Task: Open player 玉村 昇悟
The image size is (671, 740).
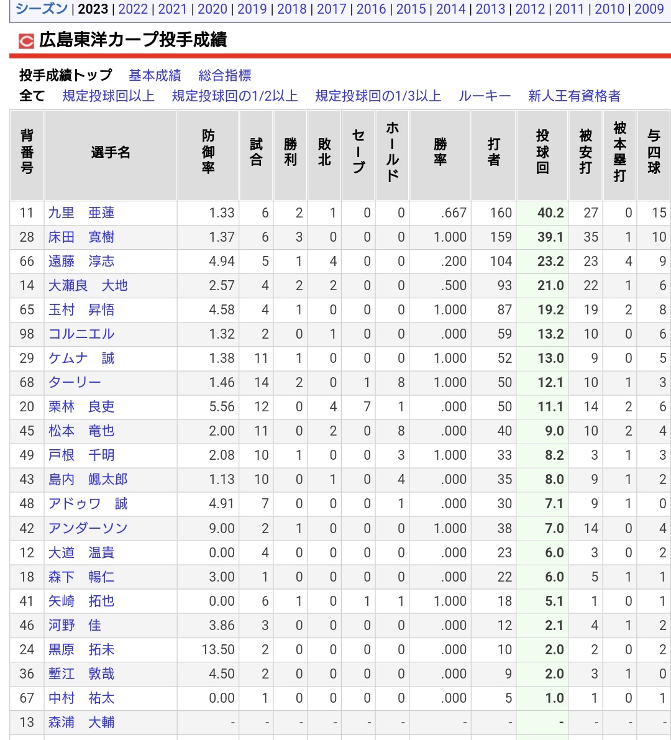Action: click(x=81, y=309)
